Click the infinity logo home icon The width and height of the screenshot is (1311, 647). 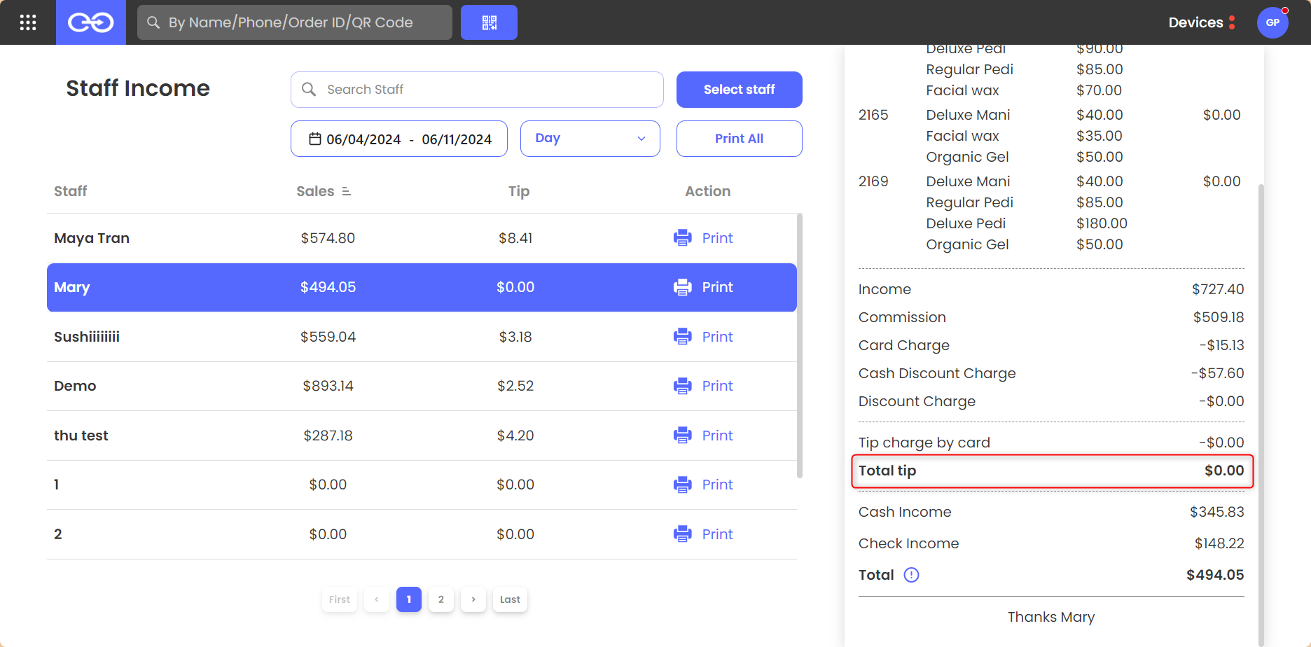tap(91, 22)
